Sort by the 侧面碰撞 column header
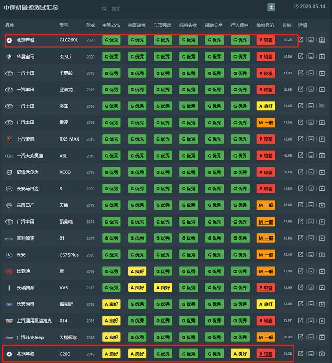 (137, 25)
